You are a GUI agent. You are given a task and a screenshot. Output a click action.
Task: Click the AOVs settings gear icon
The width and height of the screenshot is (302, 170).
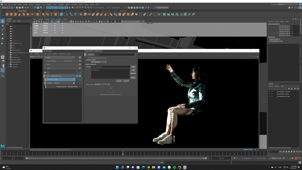pos(80,64)
